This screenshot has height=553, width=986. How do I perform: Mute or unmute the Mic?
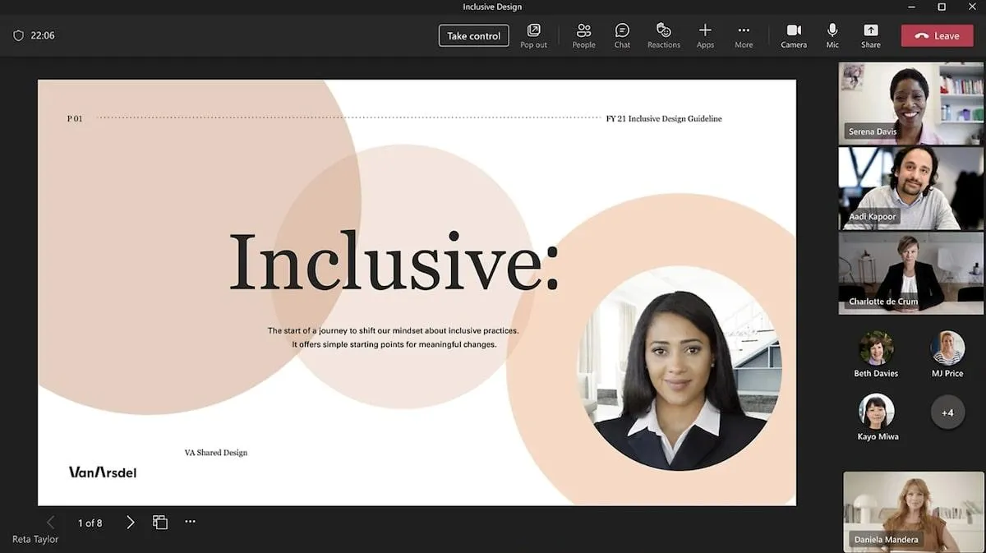(x=832, y=35)
